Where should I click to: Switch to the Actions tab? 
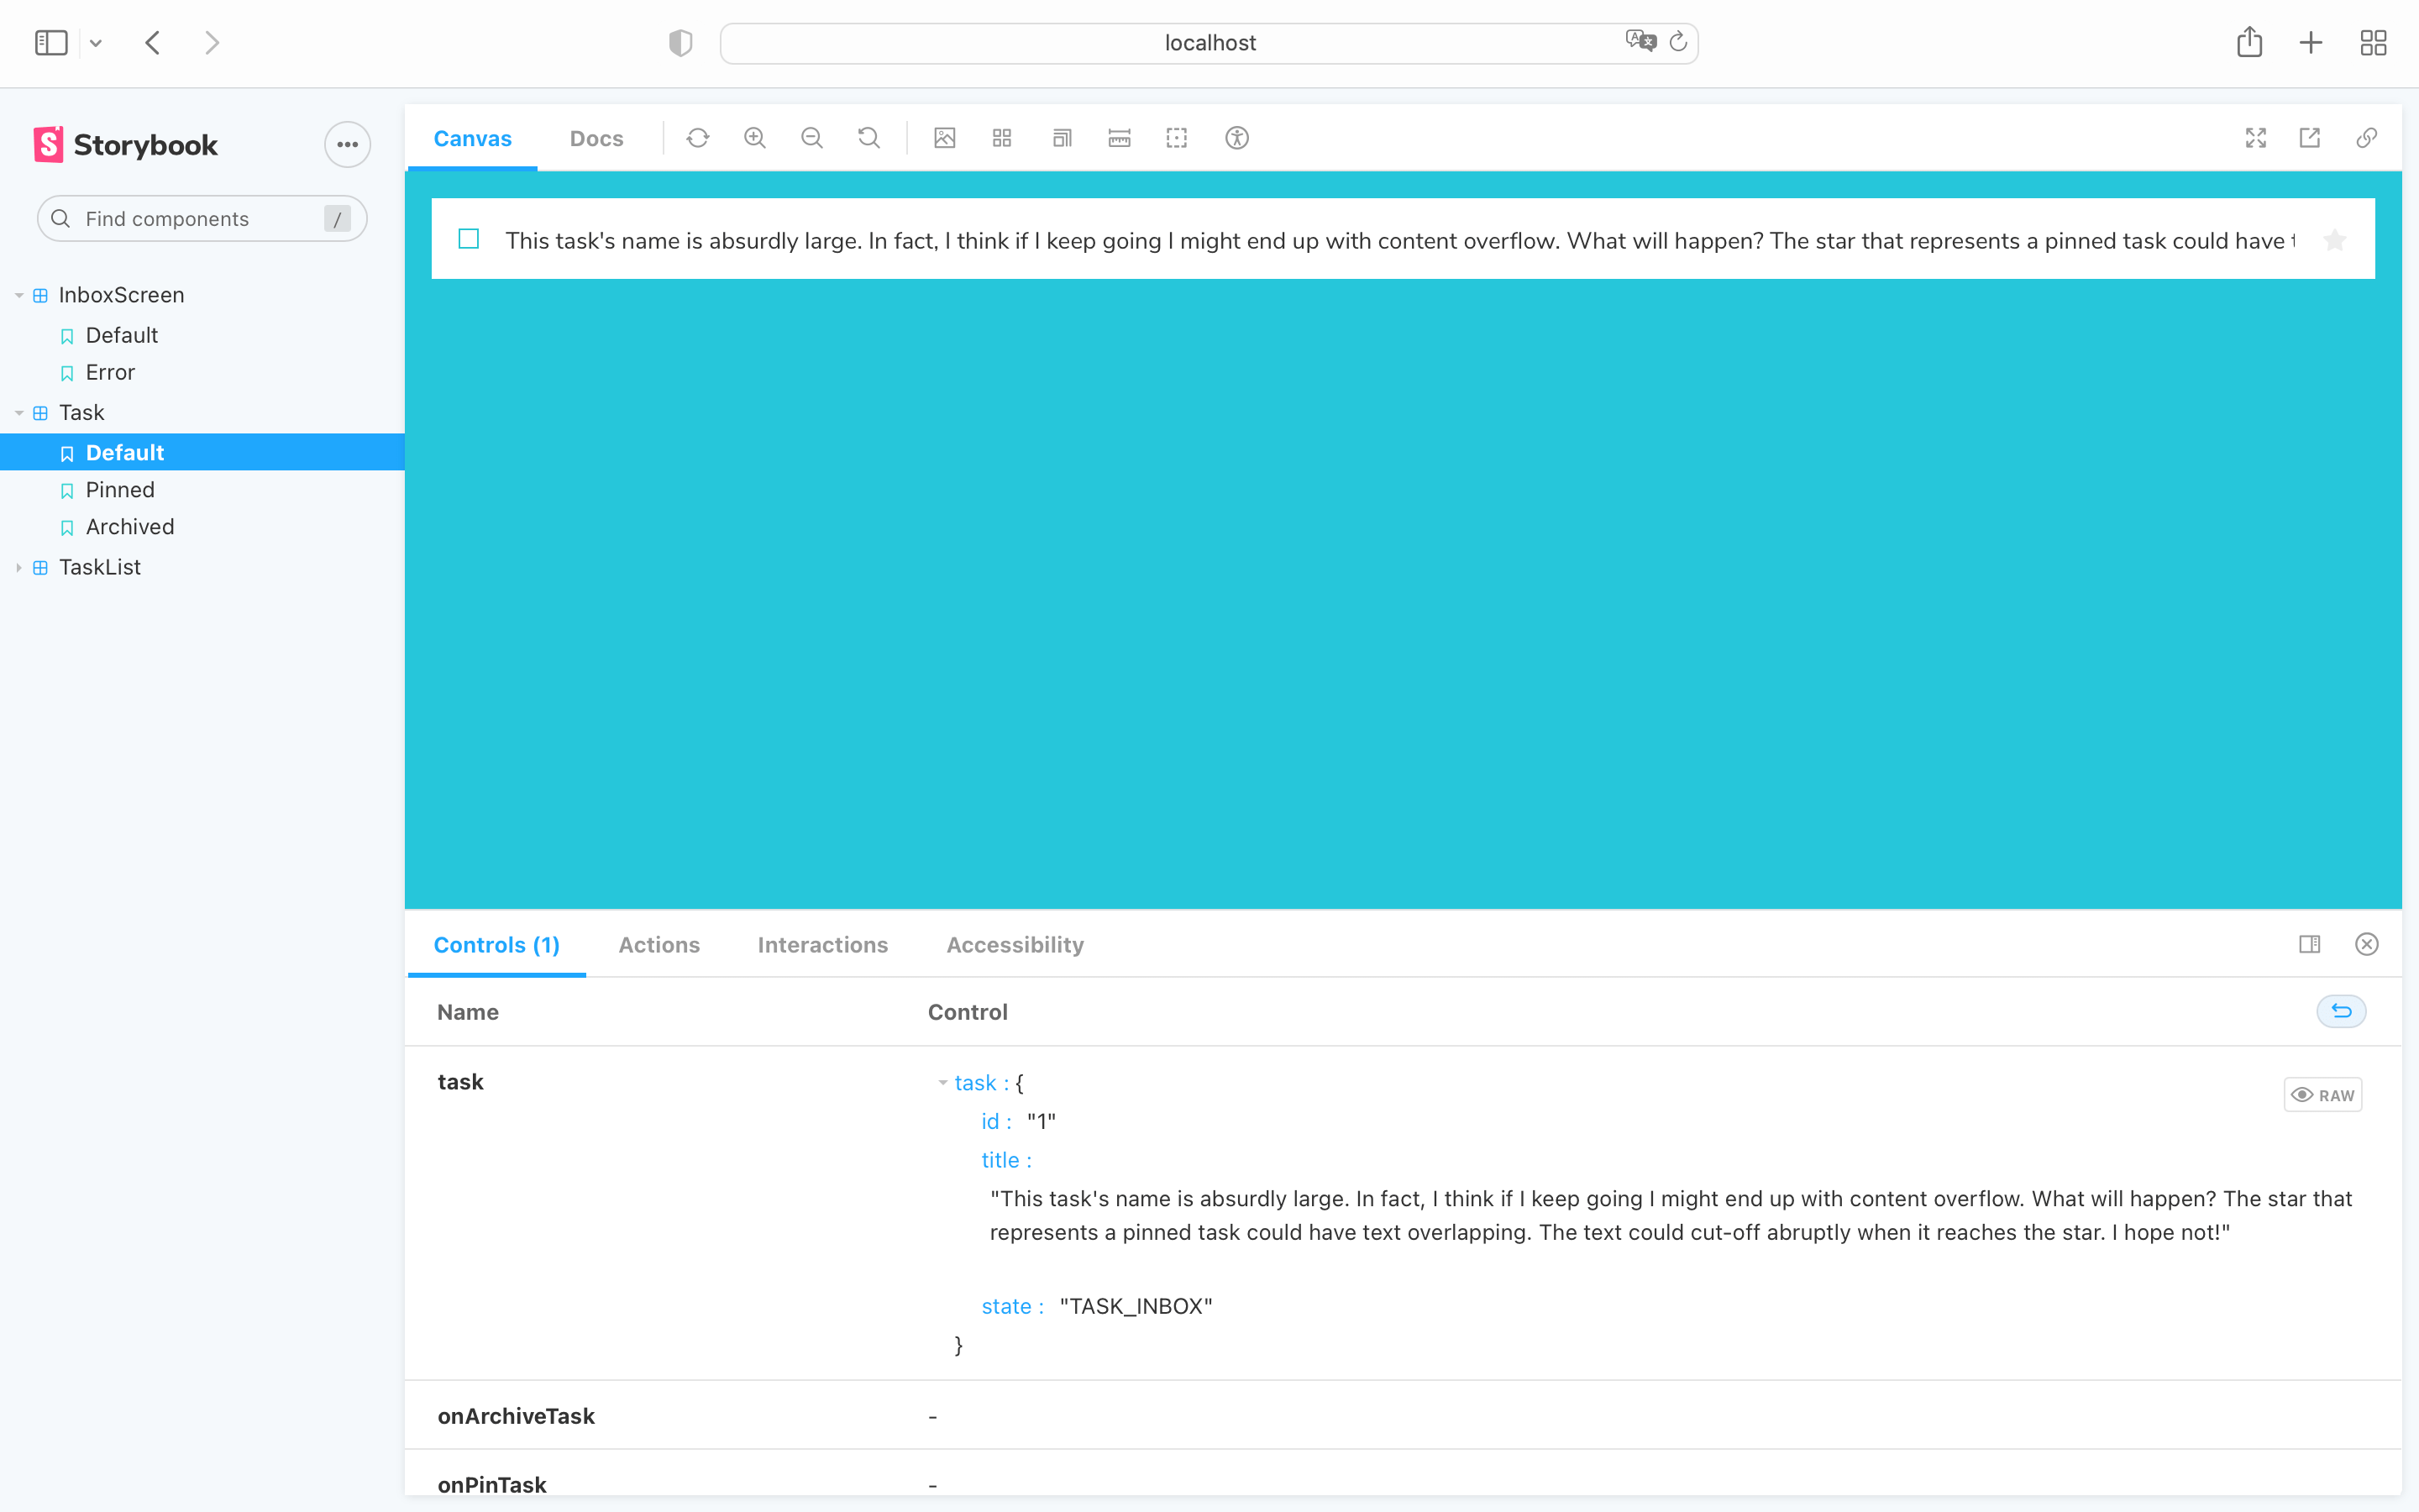(659, 944)
